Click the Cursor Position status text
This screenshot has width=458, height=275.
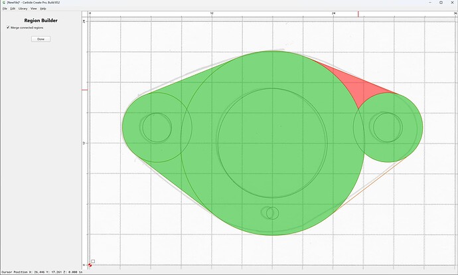pos(41,272)
